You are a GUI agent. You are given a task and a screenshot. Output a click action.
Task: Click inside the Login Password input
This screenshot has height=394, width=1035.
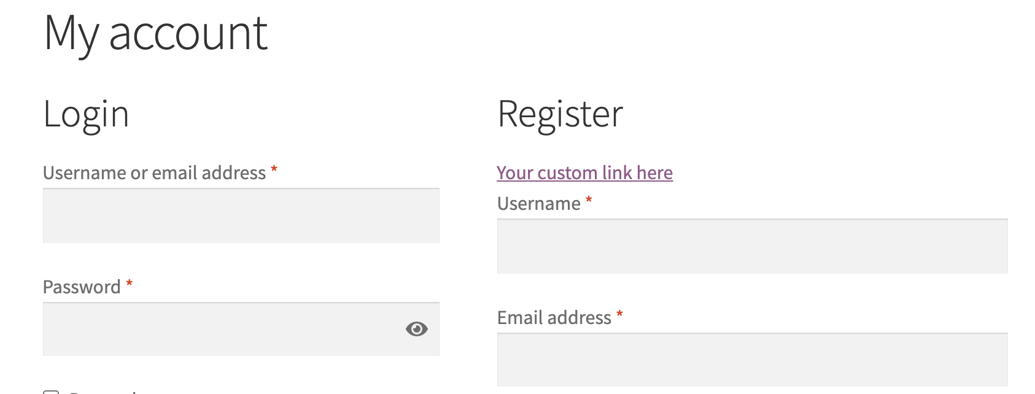coord(221,329)
